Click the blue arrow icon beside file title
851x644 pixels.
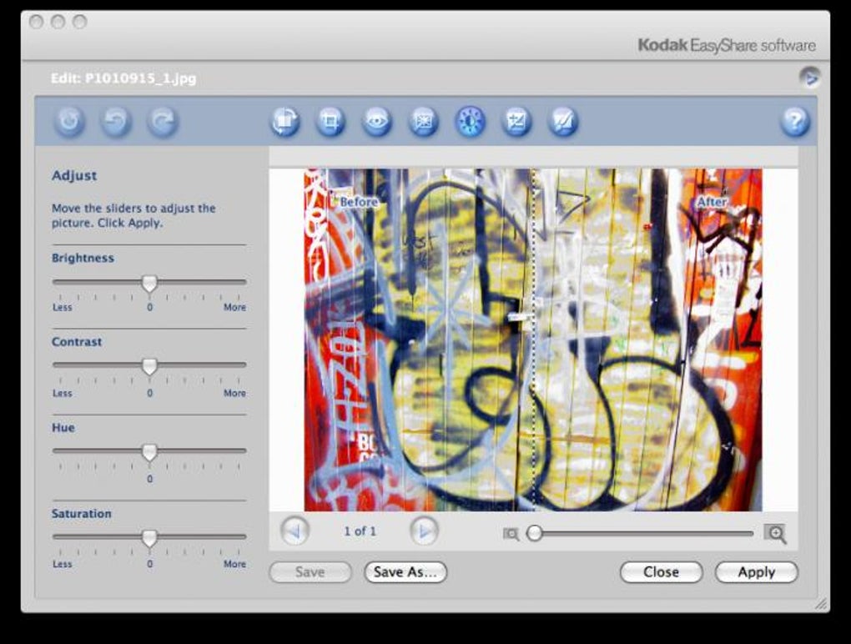[810, 78]
